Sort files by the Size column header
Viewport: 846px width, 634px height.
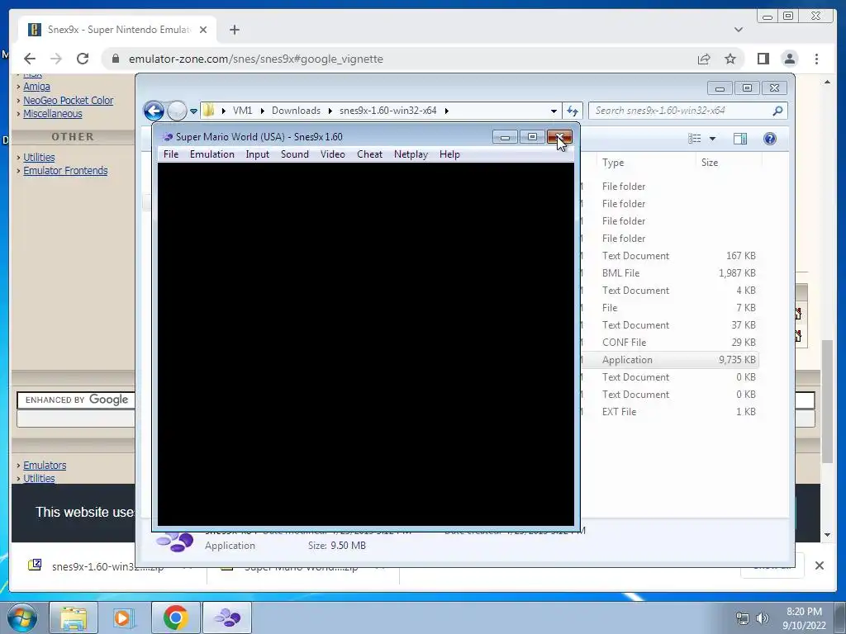pyautogui.click(x=729, y=163)
